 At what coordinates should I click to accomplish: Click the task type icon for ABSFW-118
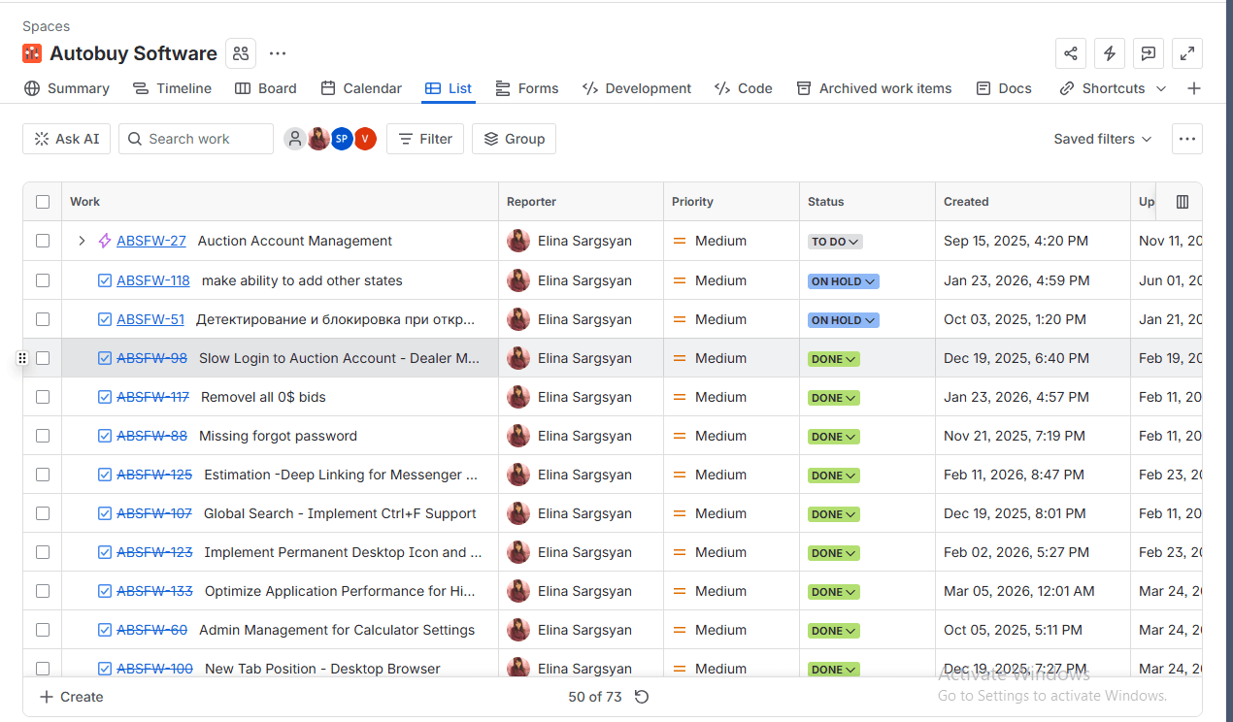105,280
